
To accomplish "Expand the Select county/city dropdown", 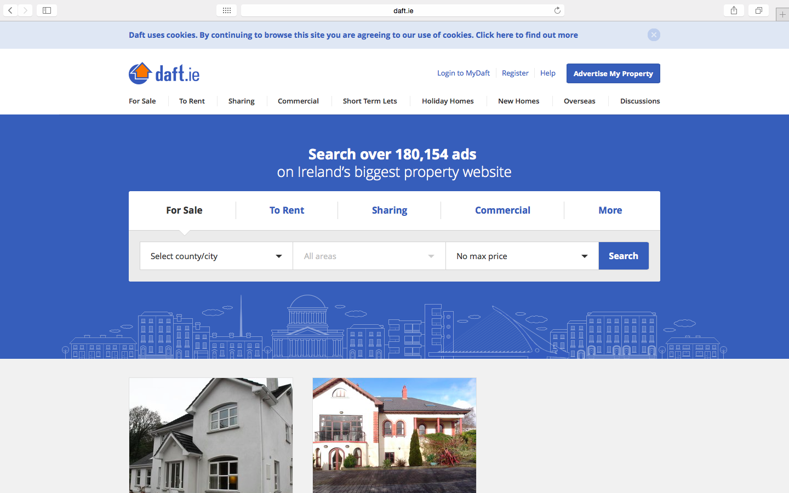I will [216, 256].
